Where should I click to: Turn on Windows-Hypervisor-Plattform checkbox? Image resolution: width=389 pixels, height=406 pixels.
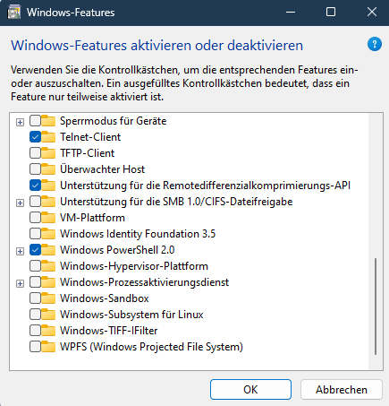[35, 266]
